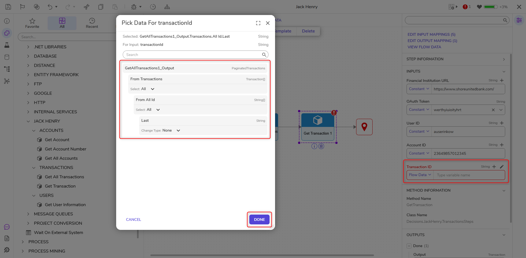Select the Get Transaction 1 step on canvas
The height and width of the screenshot is (258, 526).
(x=318, y=127)
